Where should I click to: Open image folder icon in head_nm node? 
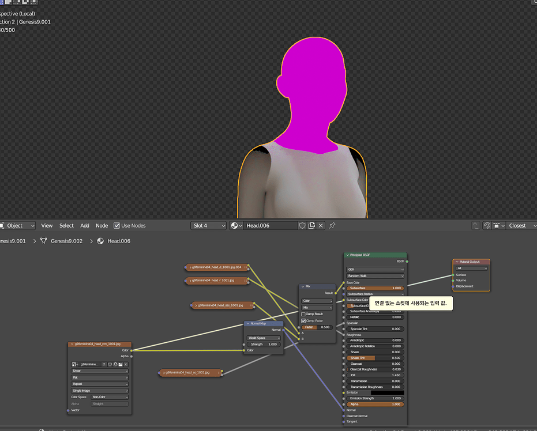pyautogui.click(x=121, y=365)
